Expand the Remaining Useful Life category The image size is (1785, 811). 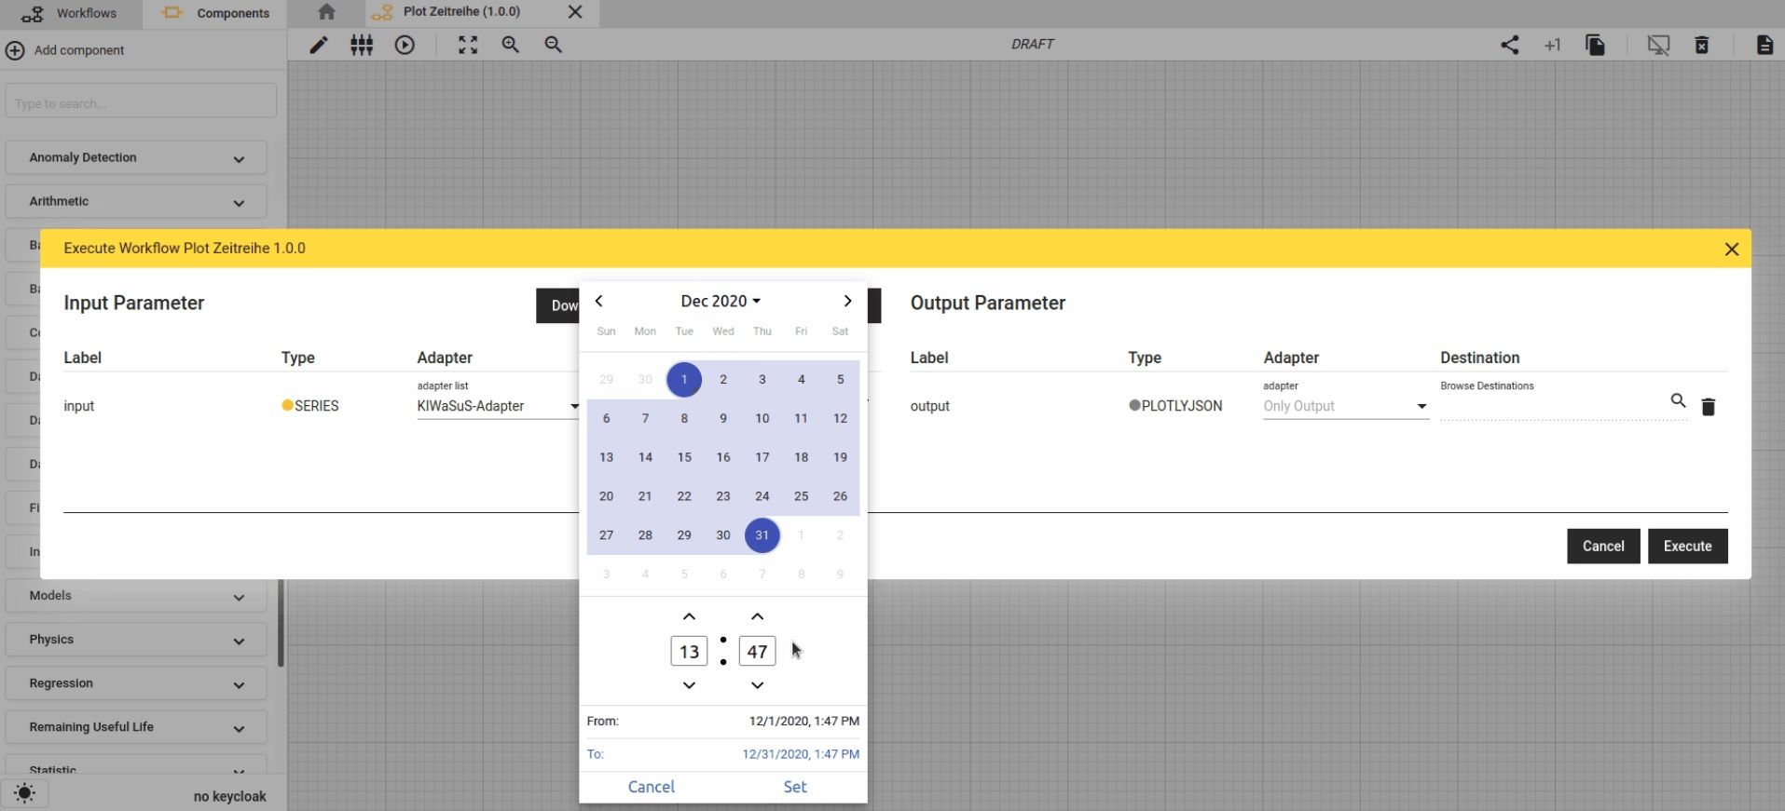click(136, 727)
